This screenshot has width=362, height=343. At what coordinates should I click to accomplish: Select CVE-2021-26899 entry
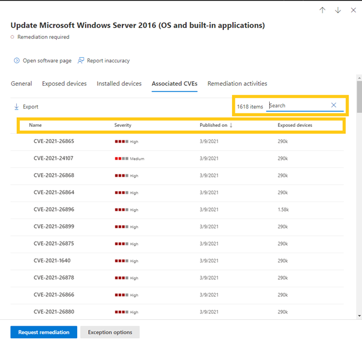point(54,227)
